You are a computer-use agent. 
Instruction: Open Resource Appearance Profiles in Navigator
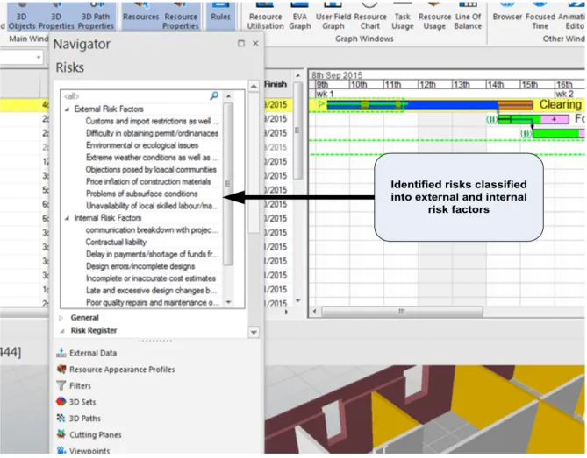[x=122, y=370]
